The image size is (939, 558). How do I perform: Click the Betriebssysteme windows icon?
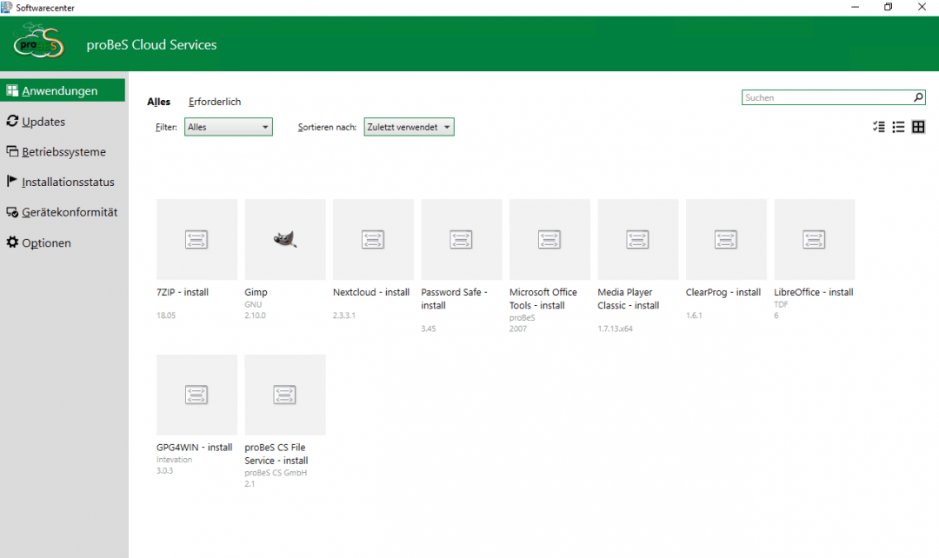point(12,151)
